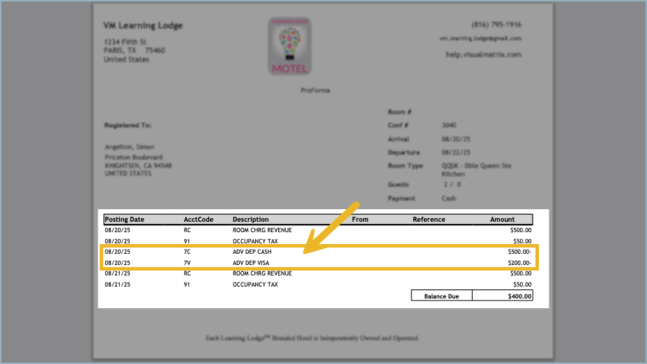Click the ProForma document title
Image resolution: width=647 pixels, height=364 pixels.
tap(315, 91)
